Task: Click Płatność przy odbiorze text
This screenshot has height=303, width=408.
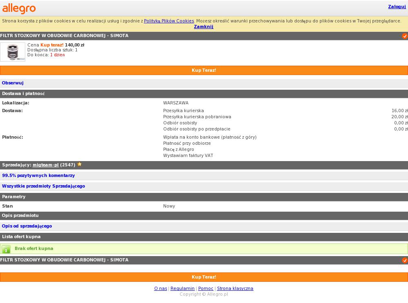Action: point(187,143)
